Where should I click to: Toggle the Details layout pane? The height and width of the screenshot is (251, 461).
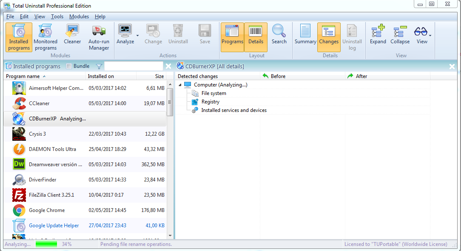pos(256,37)
